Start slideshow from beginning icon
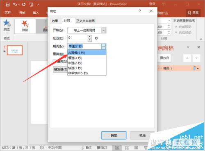Image resolution: width=205 pixels, height=151 pixels. (31, 4)
